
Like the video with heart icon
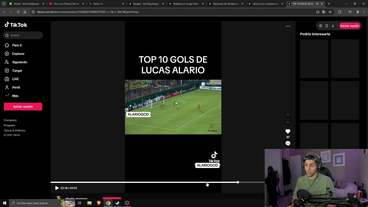tap(288, 131)
